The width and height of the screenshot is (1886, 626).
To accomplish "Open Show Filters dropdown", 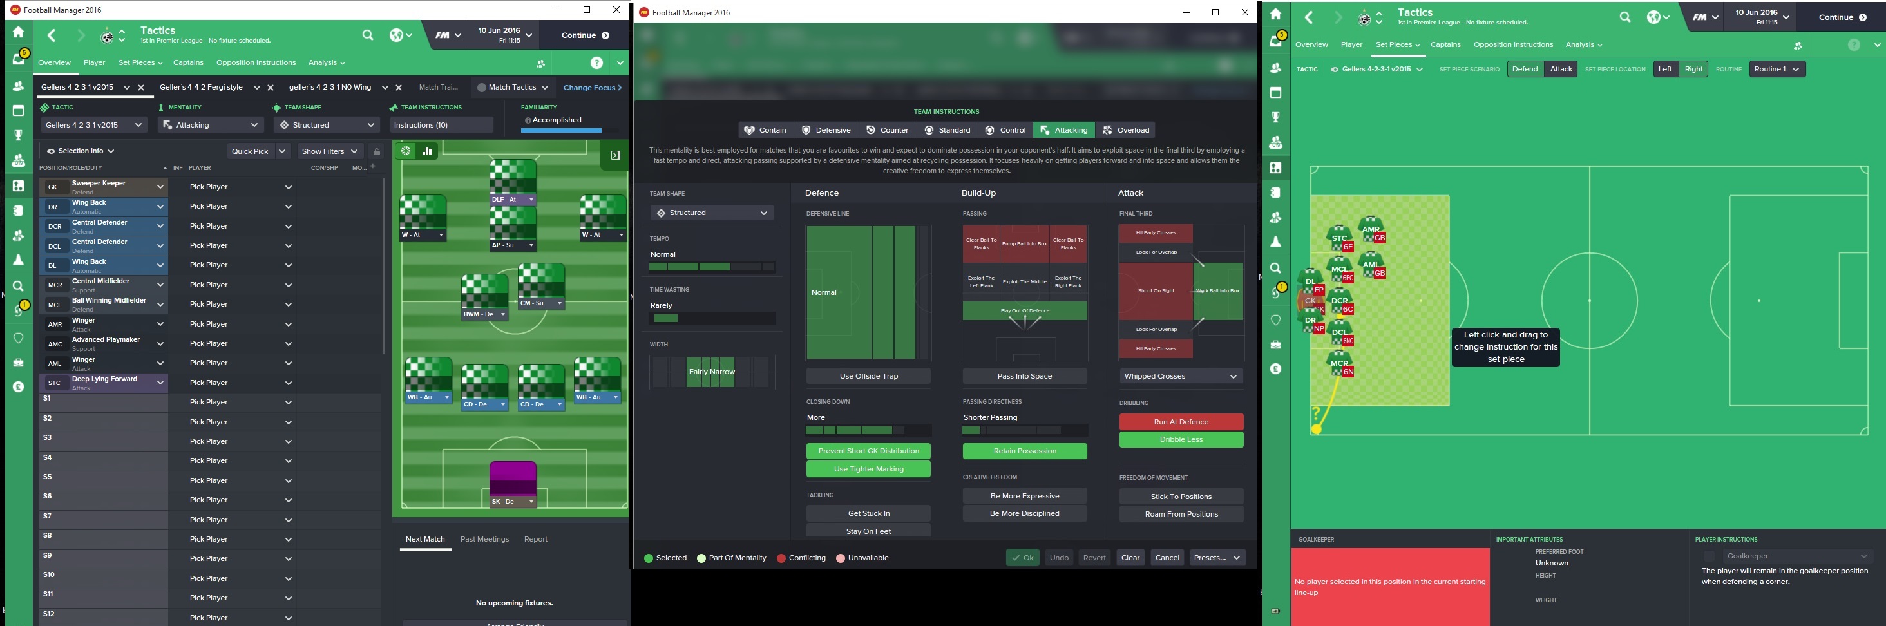I will tap(329, 151).
